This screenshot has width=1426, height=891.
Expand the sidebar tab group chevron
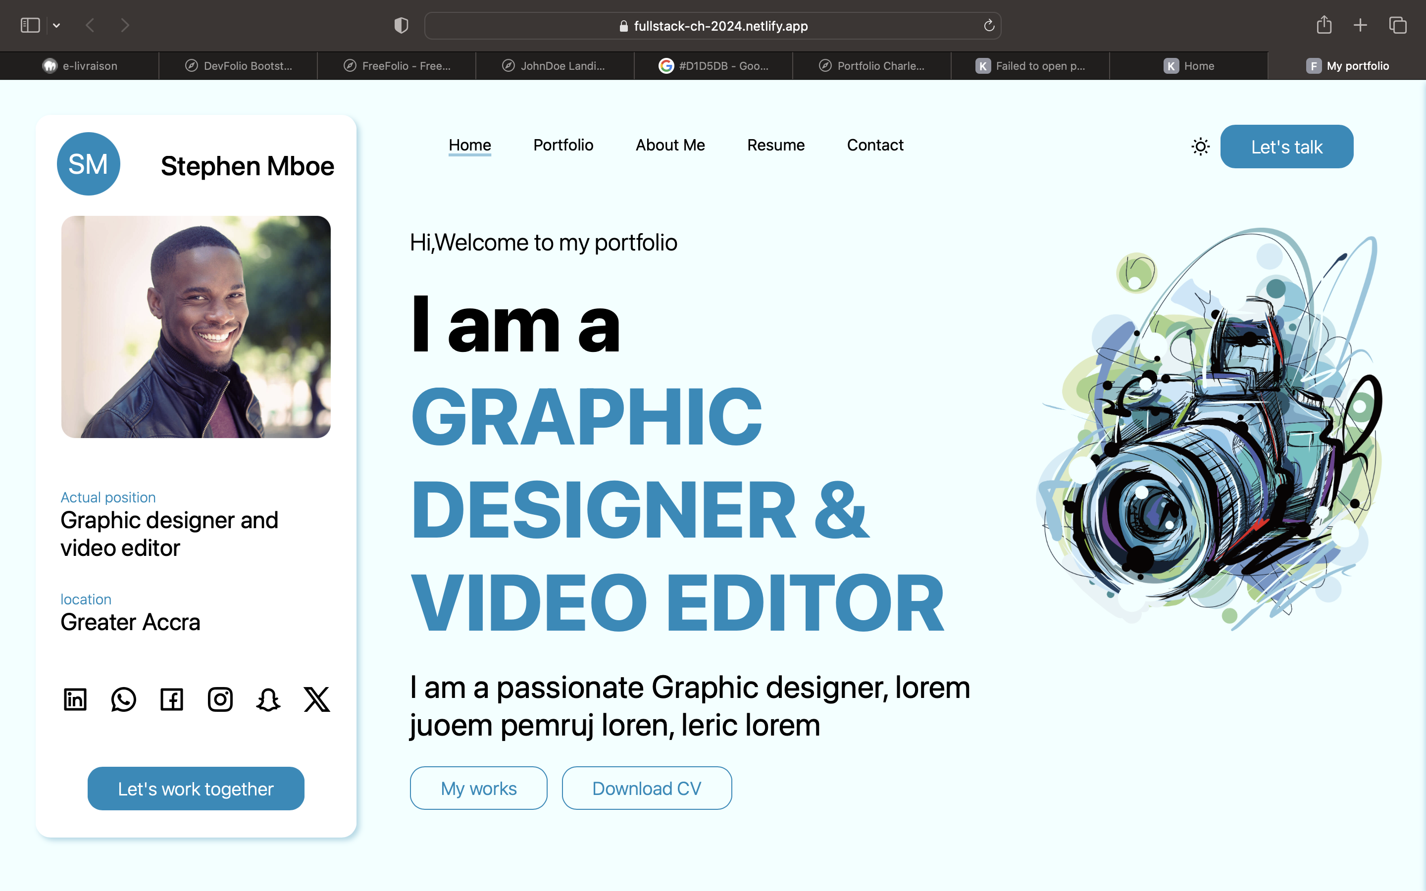click(56, 25)
